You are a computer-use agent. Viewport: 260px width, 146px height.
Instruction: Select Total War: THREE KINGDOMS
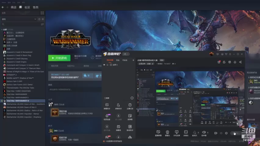coord(19,91)
